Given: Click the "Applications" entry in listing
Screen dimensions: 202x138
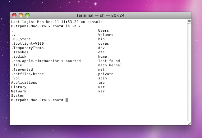Looking at the screenshot, I should pyautogui.click(x=24, y=82).
